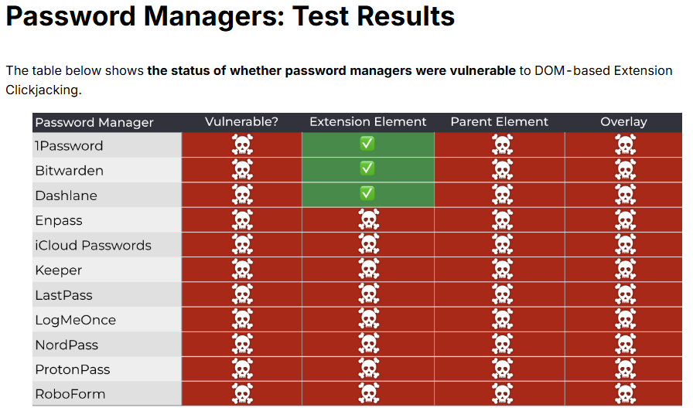Screen dimensions: 693x418
Task: Click the Overlay column header
Action: [x=623, y=122]
